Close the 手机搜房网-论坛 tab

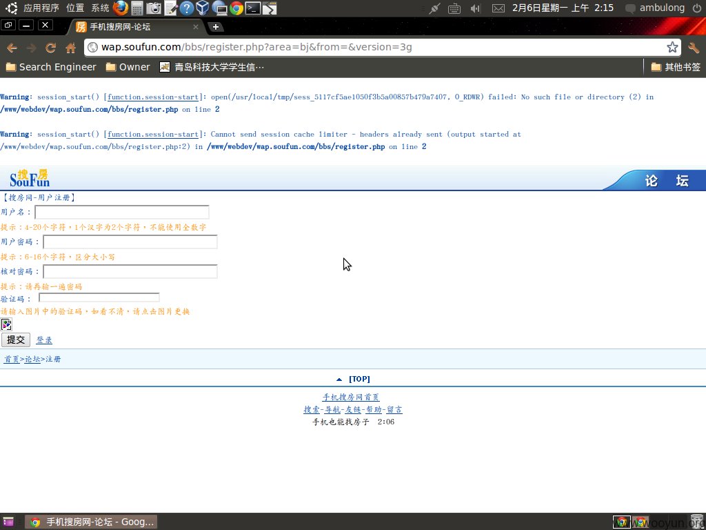pyautogui.click(x=195, y=27)
